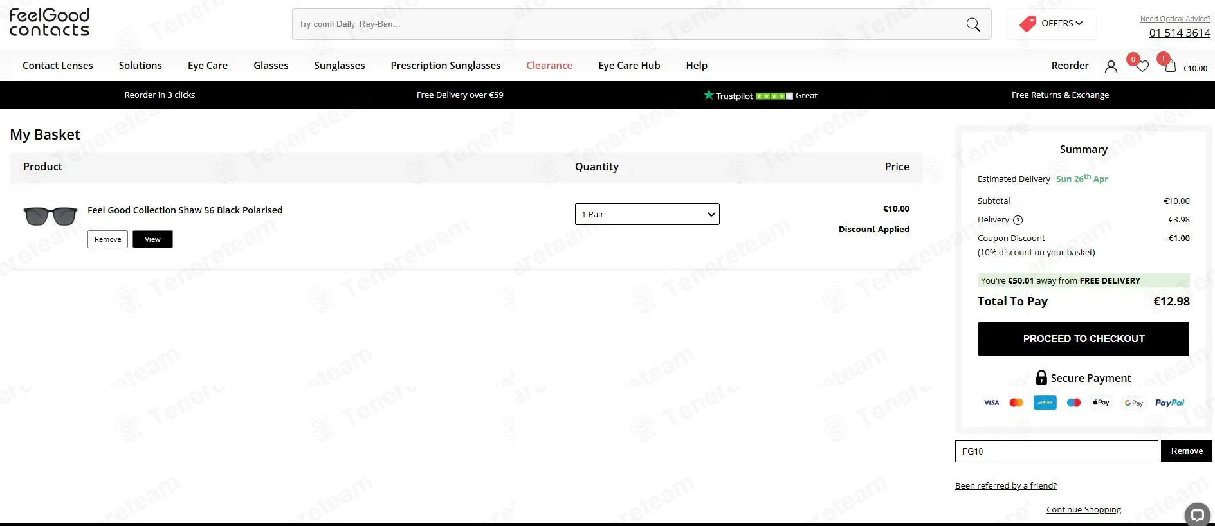The width and height of the screenshot is (1215, 526).
Task: Call the 01 514 3614 phone link
Action: (1180, 33)
